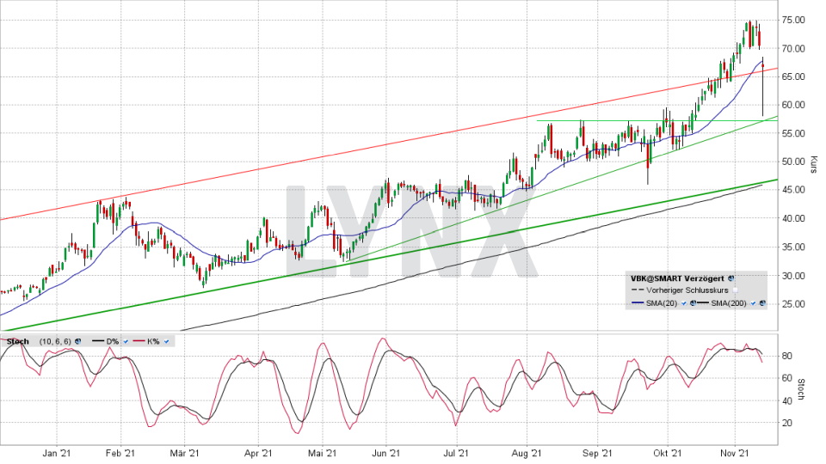Click the 65.00 price axis value

tap(794, 76)
